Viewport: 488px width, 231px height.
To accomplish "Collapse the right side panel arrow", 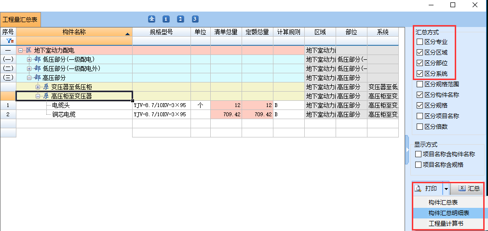I will click(407, 150).
